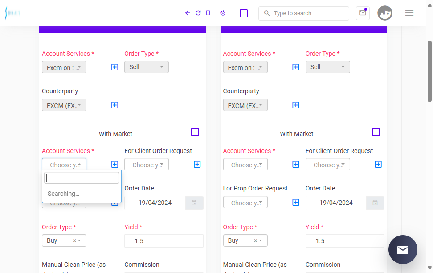Add Account Services below With Market, left form
This screenshot has width=433, height=273.
pos(114,165)
